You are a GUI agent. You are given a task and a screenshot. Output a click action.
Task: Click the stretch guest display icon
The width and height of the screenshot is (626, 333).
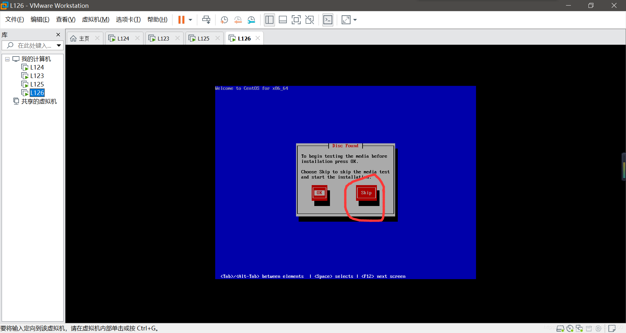click(346, 20)
